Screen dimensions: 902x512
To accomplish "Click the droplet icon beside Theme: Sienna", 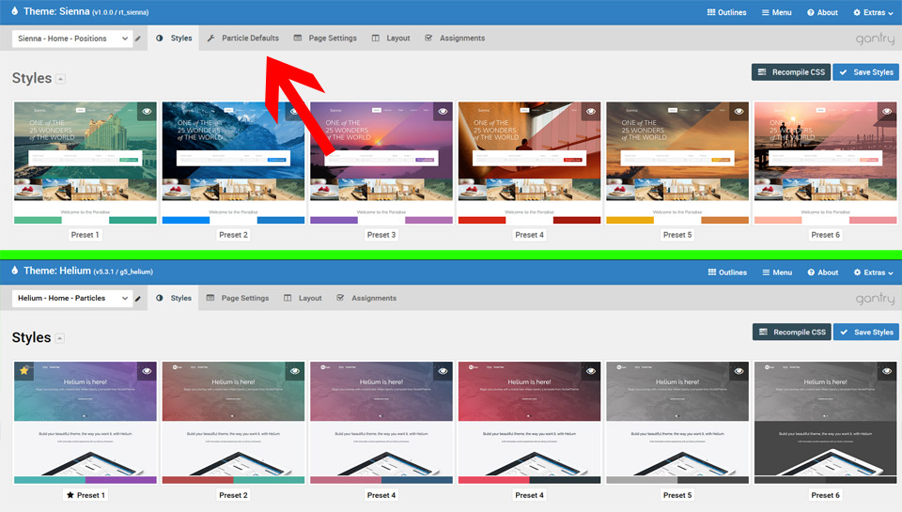I will click(14, 11).
